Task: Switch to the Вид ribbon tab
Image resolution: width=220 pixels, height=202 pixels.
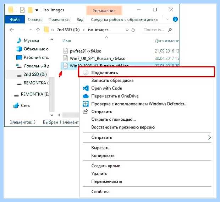Action: tap(80, 20)
